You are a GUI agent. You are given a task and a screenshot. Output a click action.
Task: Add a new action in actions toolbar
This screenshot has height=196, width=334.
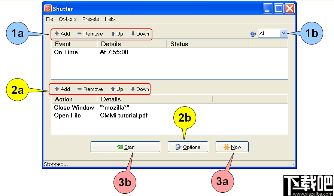point(62,89)
